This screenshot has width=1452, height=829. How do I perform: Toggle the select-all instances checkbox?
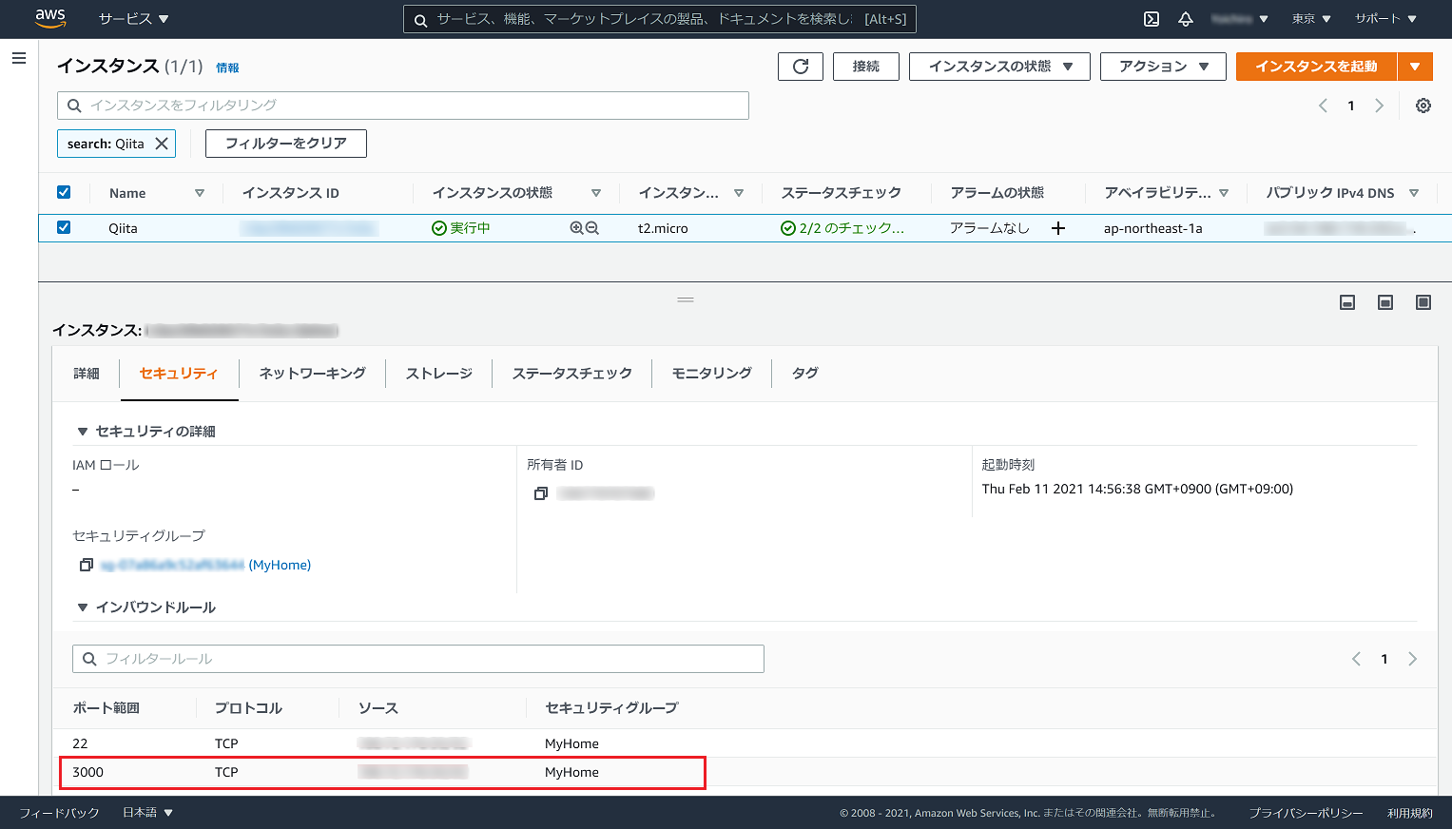(64, 192)
